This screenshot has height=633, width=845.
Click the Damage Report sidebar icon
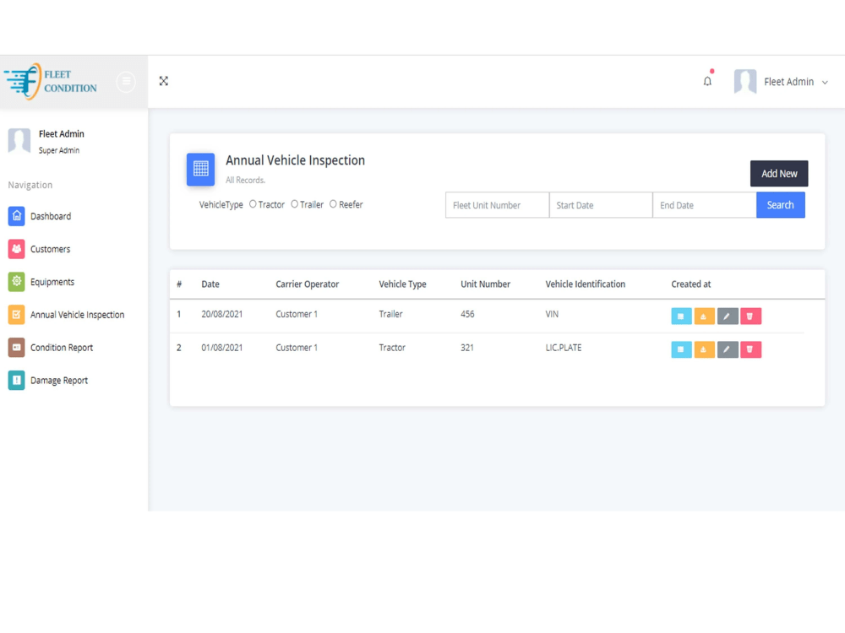(x=18, y=380)
